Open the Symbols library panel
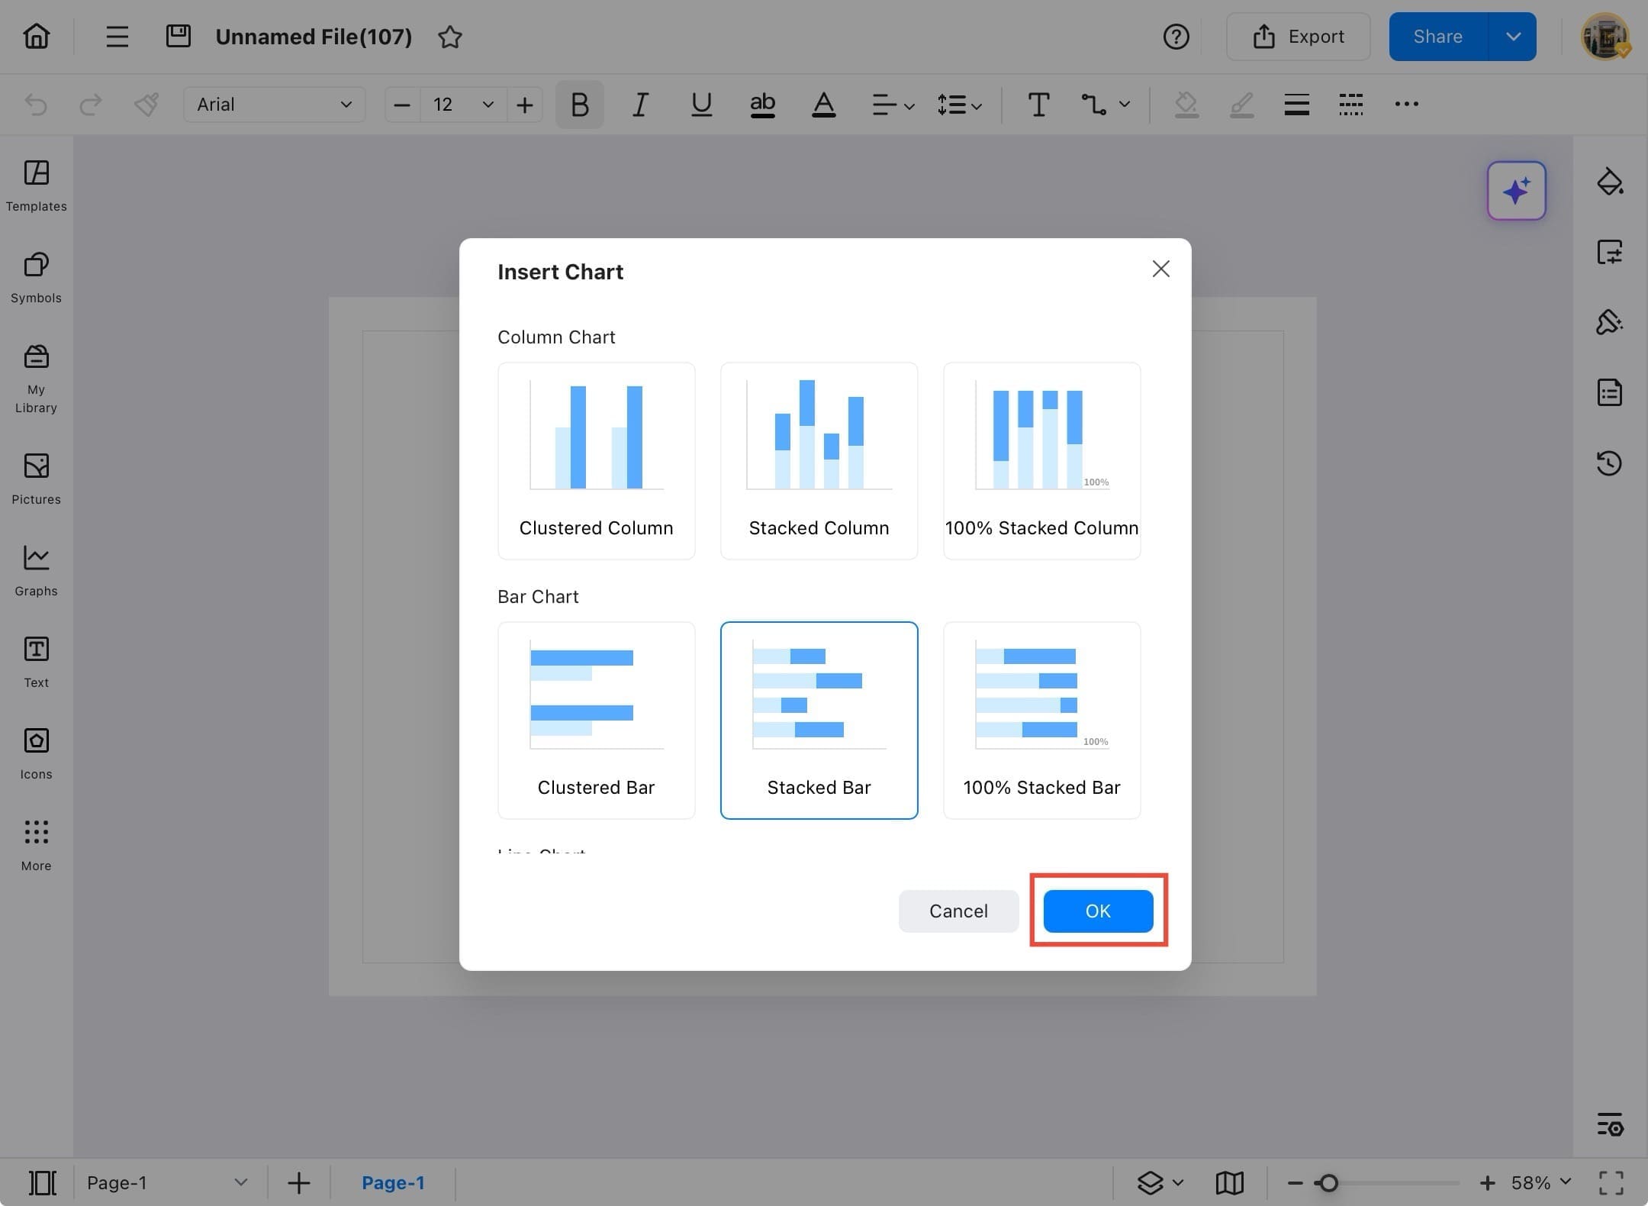 pos(36,276)
